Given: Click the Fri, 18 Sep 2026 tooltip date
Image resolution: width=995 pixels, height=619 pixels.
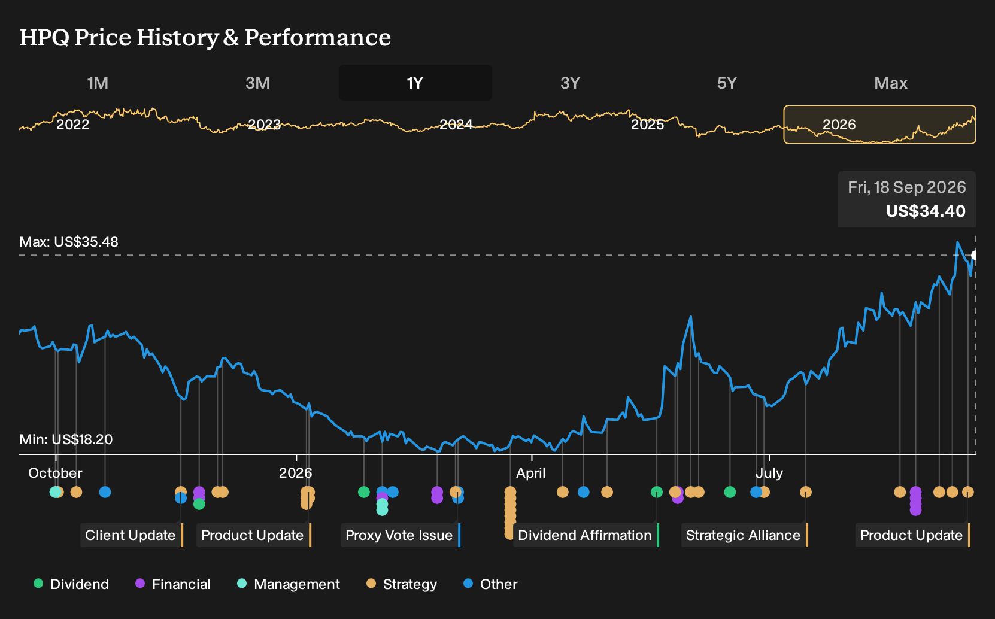Looking at the screenshot, I should (906, 187).
